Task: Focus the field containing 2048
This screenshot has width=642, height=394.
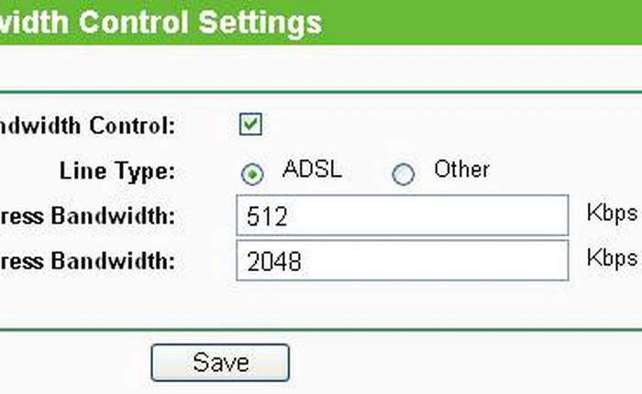Action: pos(401,261)
